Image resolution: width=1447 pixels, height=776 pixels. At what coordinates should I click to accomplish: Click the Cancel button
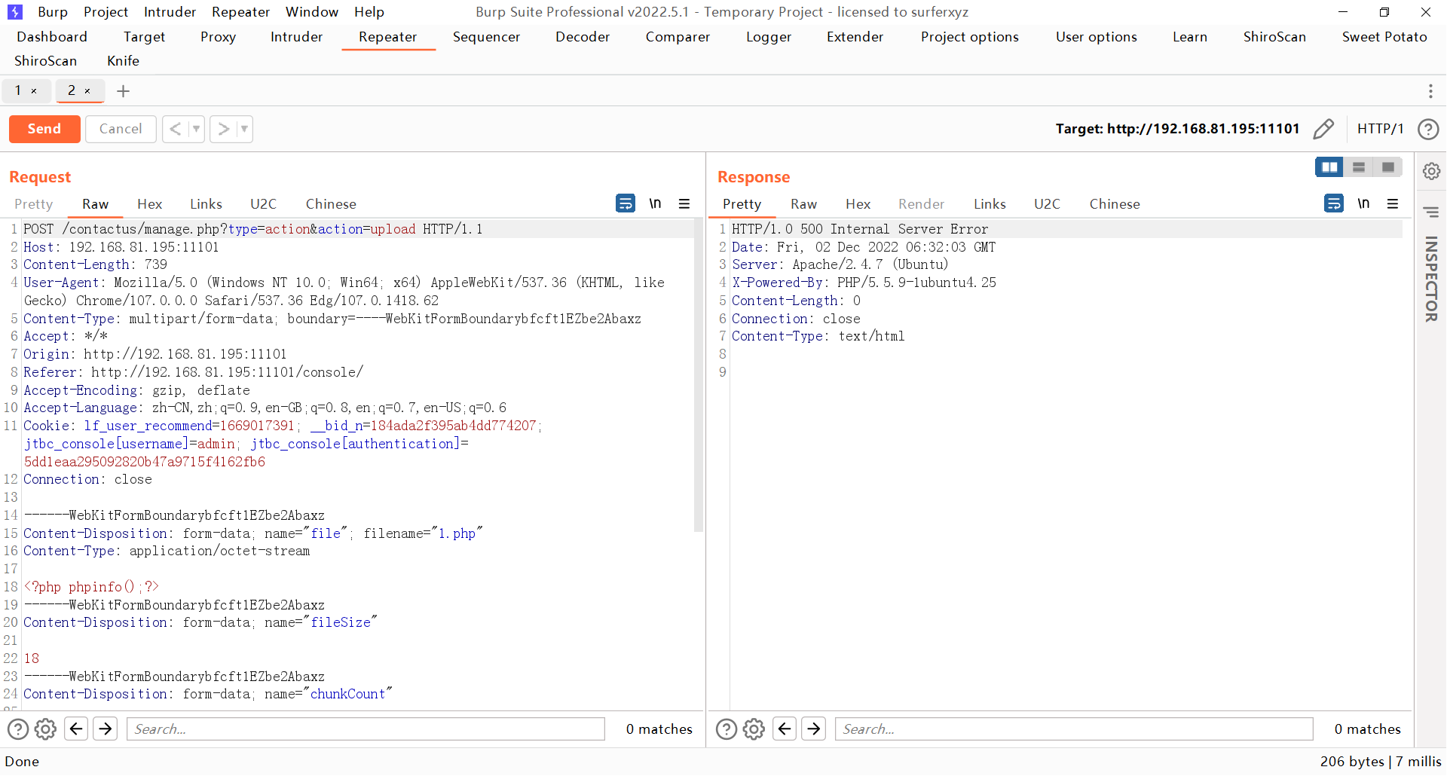(121, 129)
